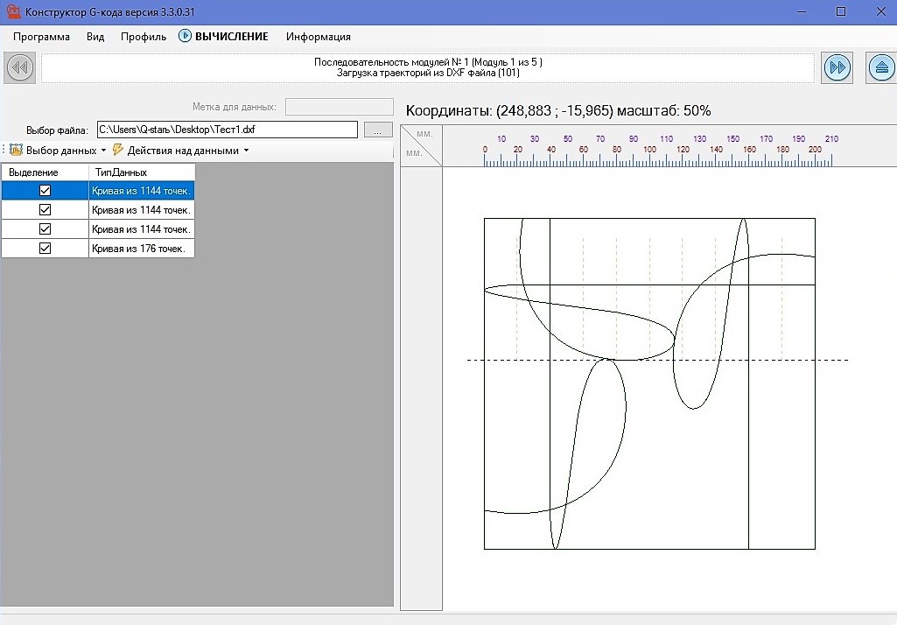Select the second Кривая из 1144 точек row text
The width and height of the screenshot is (897, 625).
point(141,210)
